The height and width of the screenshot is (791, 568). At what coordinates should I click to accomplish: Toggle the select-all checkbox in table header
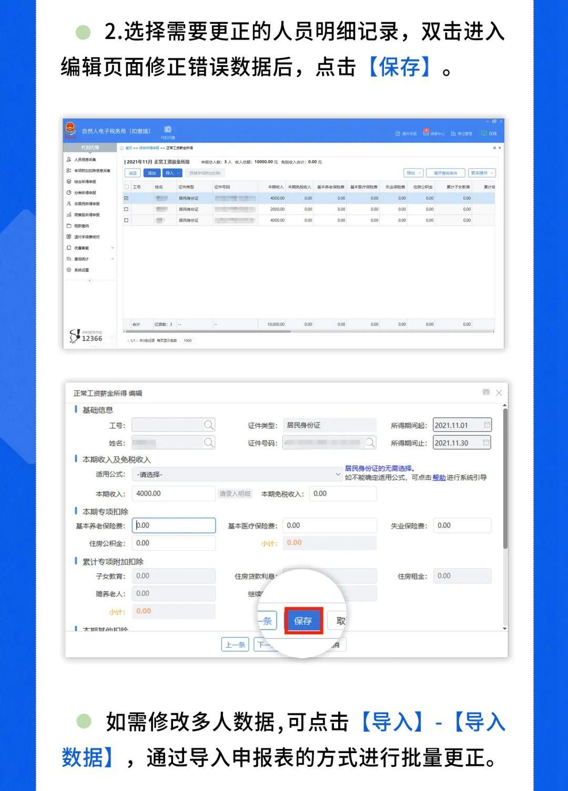tap(126, 187)
